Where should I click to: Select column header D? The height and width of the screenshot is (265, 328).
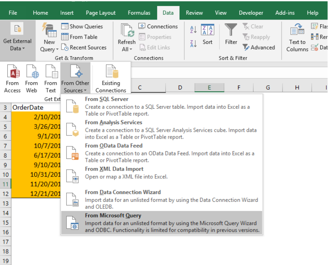[x=180, y=87]
